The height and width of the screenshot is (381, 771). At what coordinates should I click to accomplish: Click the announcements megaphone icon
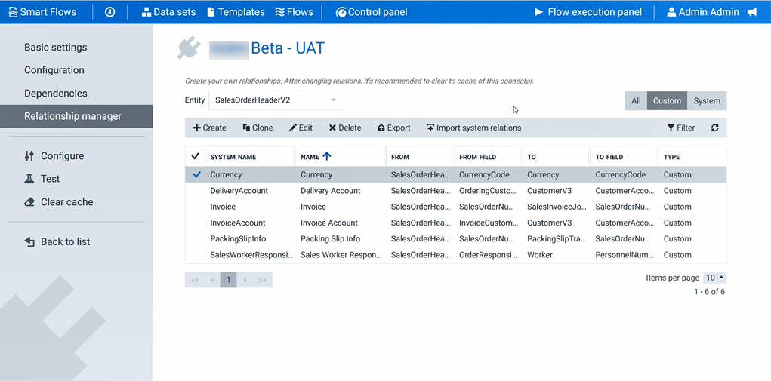click(x=752, y=12)
